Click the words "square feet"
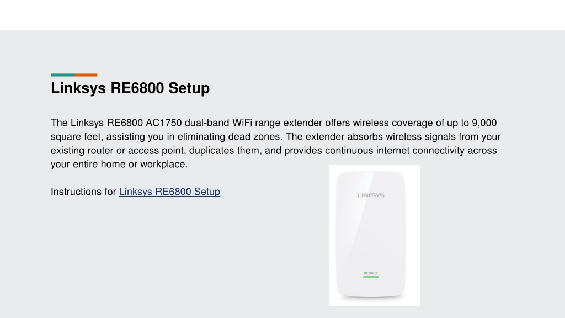 pyautogui.click(x=76, y=137)
